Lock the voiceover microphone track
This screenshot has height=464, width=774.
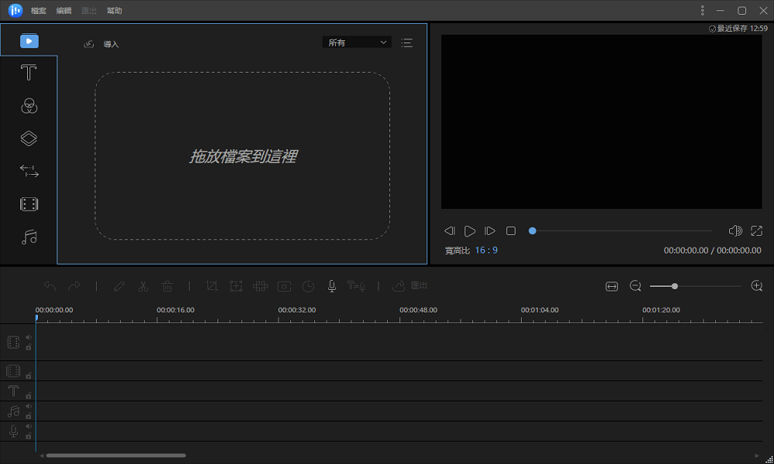[29, 436]
